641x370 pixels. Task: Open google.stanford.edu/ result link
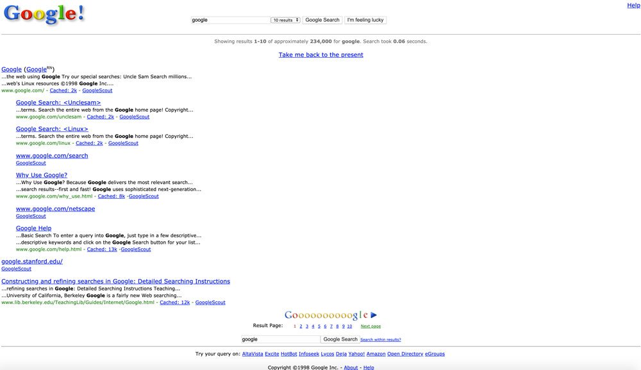coord(32,262)
